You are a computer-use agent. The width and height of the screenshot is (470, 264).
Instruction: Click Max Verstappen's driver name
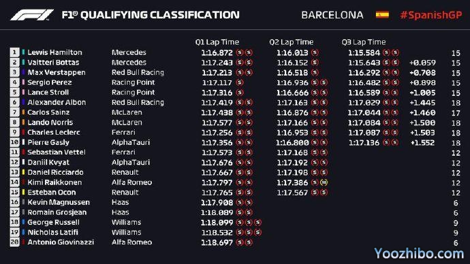[x=57, y=72]
